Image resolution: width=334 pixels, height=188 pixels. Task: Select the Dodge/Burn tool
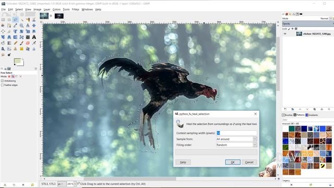pyautogui.click(x=9, y=55)
